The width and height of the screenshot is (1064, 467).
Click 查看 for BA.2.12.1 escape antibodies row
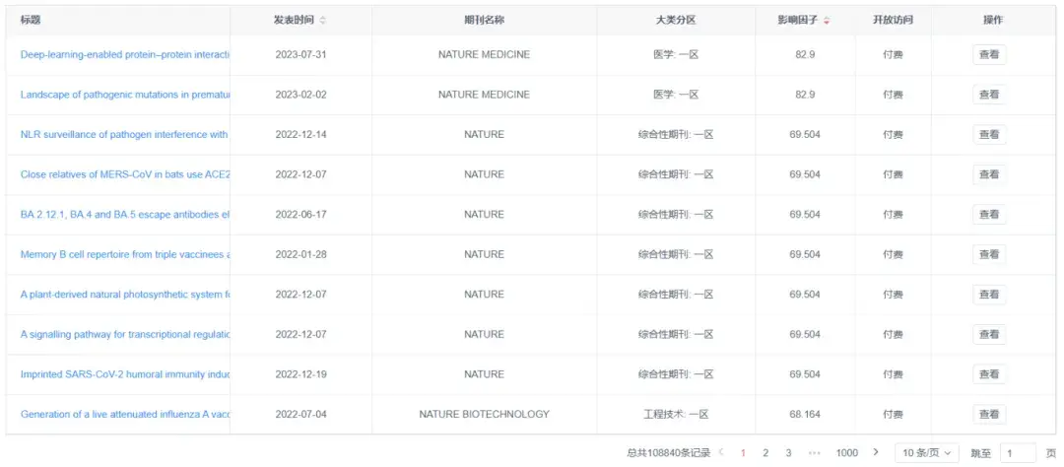pos(989,214)
